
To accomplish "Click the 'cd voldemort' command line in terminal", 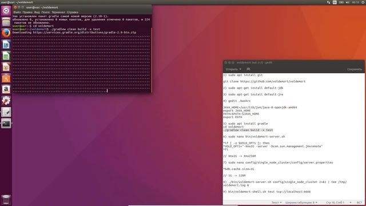I will (43, 26).
